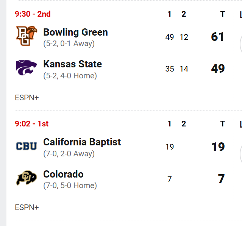Image resolution: width=242 pixels, height=226 pixels.
Task: Click ESPN+ under the Colorado game
Action: 27,207
